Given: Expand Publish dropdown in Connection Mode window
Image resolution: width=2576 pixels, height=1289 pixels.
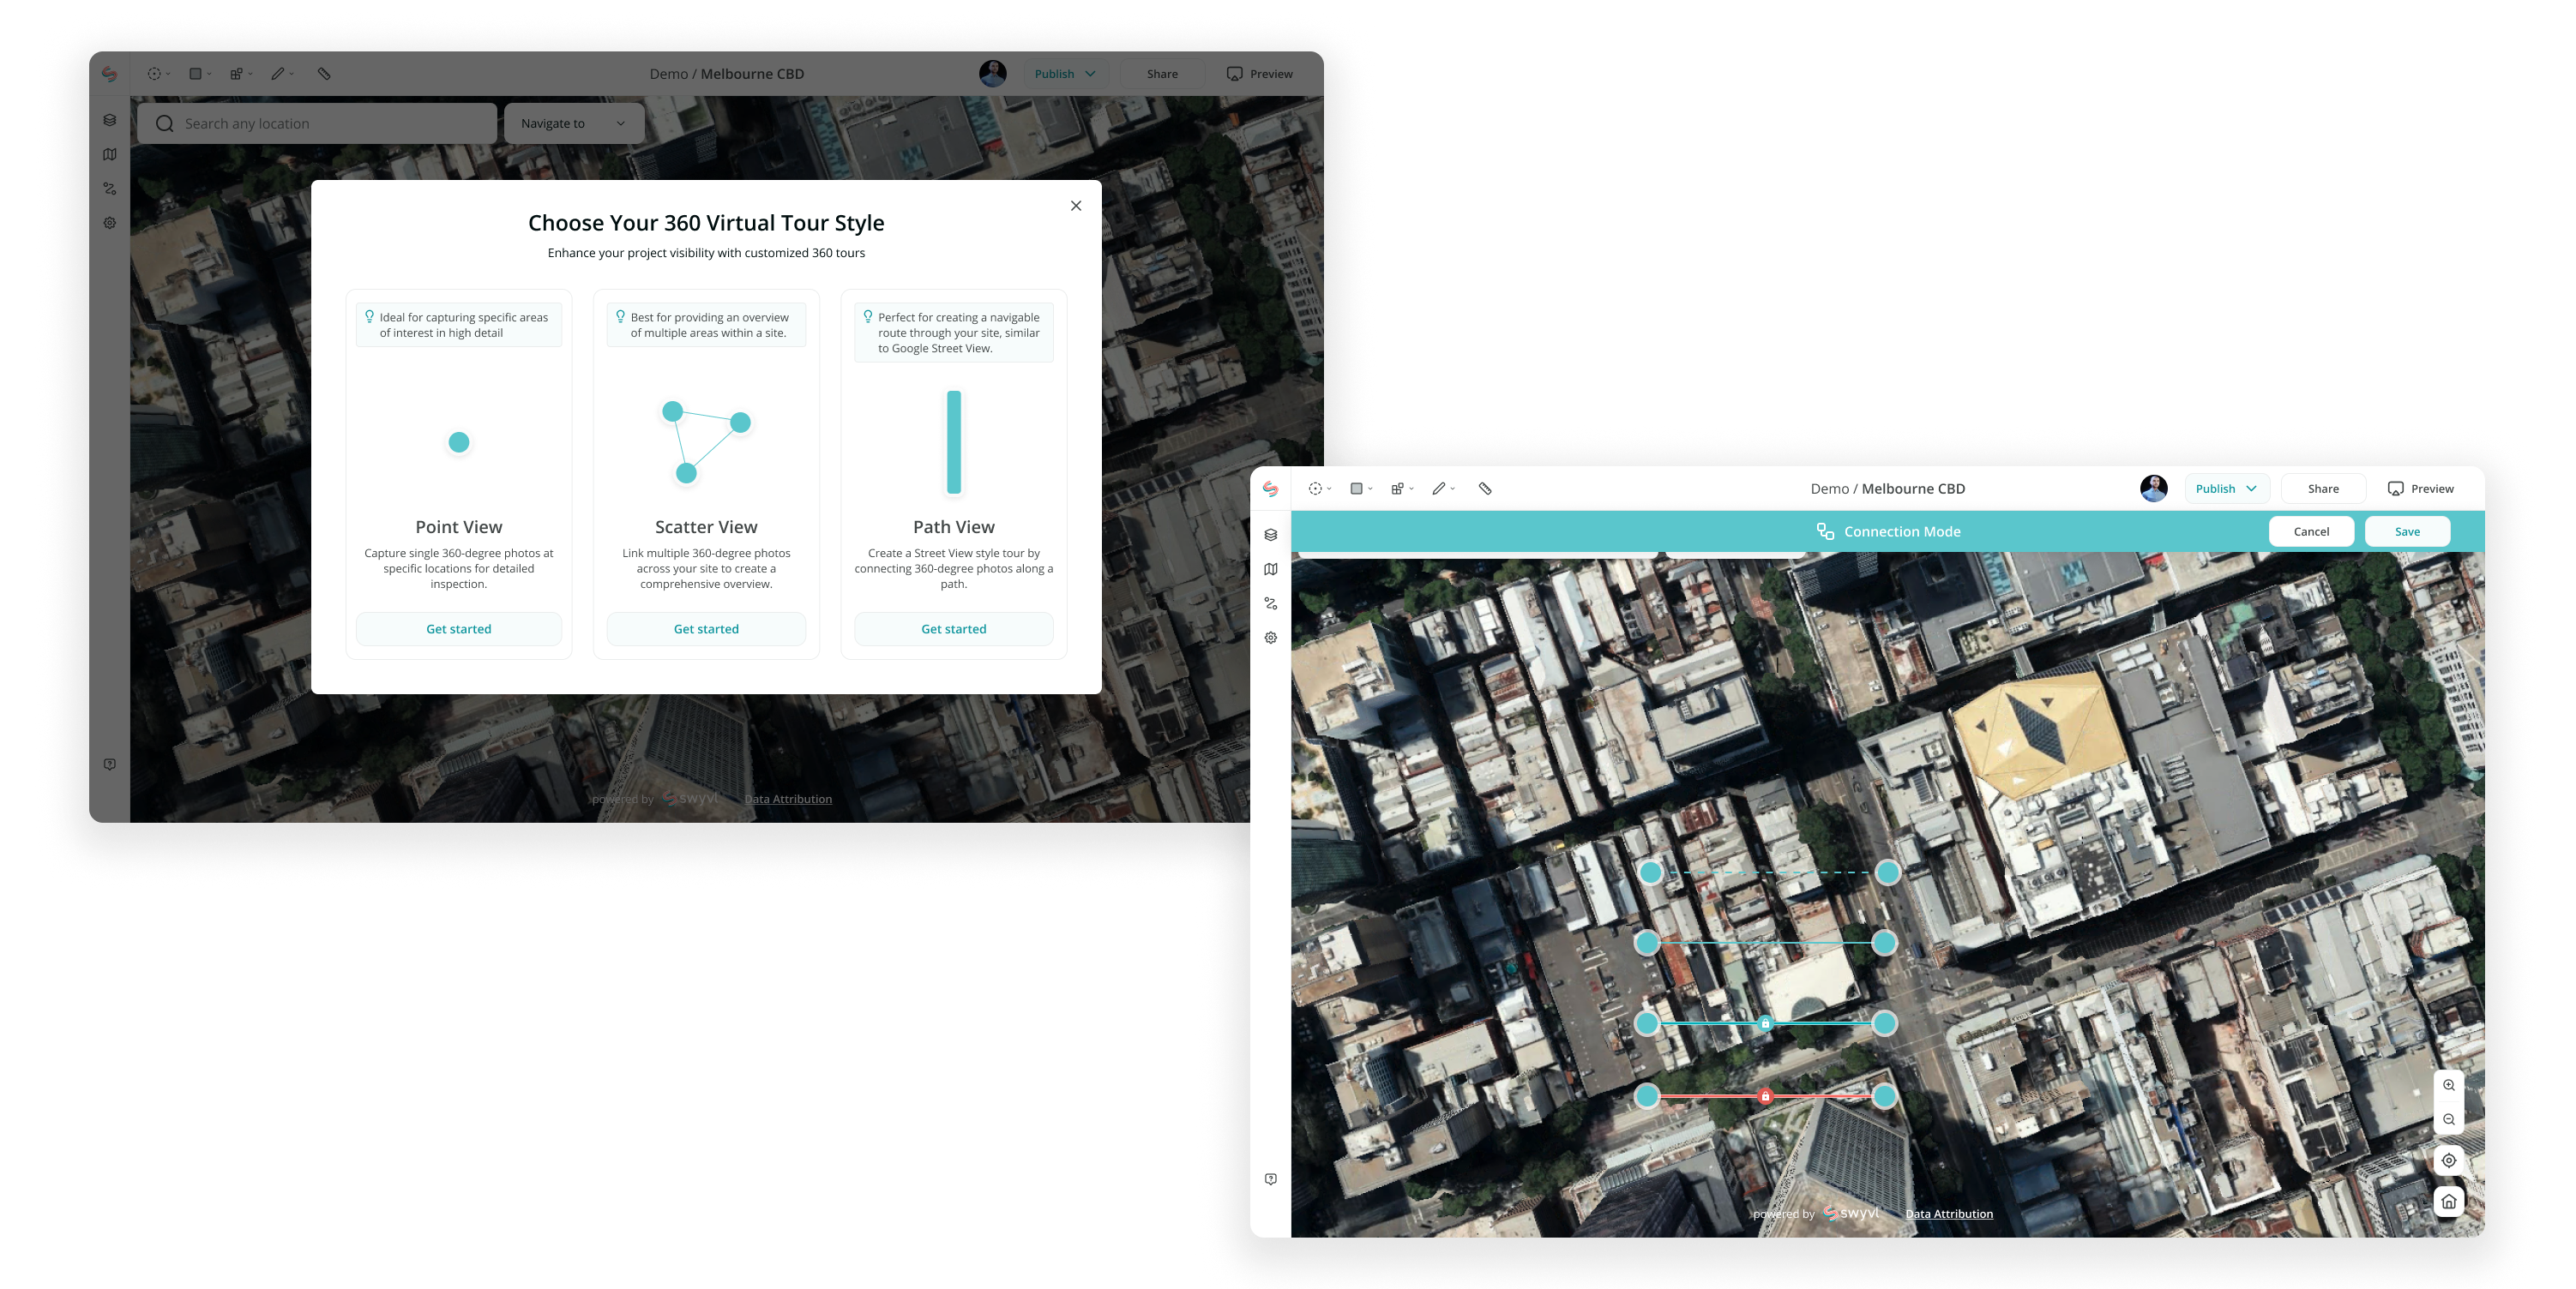Looking at the screenshot, I should click(2227, 489).
